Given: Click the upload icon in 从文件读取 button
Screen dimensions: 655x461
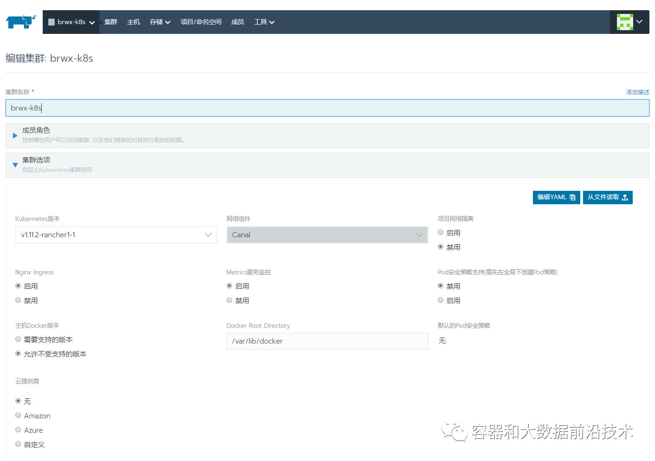Looking at the screenshot, I should pyautogui.click(x=625, y=197).
